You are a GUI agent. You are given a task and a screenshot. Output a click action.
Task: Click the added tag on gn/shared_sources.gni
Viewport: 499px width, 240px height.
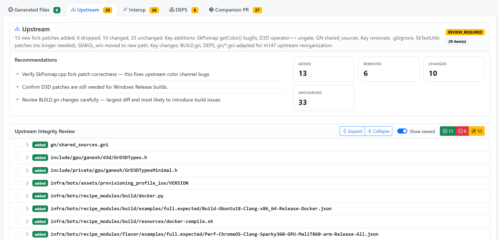click(x=40, y=145)
